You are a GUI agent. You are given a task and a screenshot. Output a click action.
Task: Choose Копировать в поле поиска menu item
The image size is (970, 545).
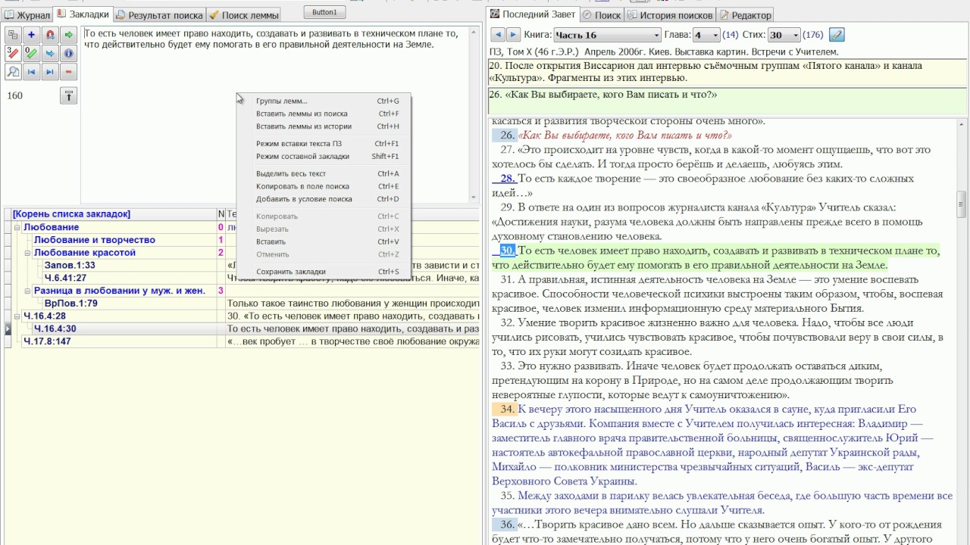click(324, 186)
